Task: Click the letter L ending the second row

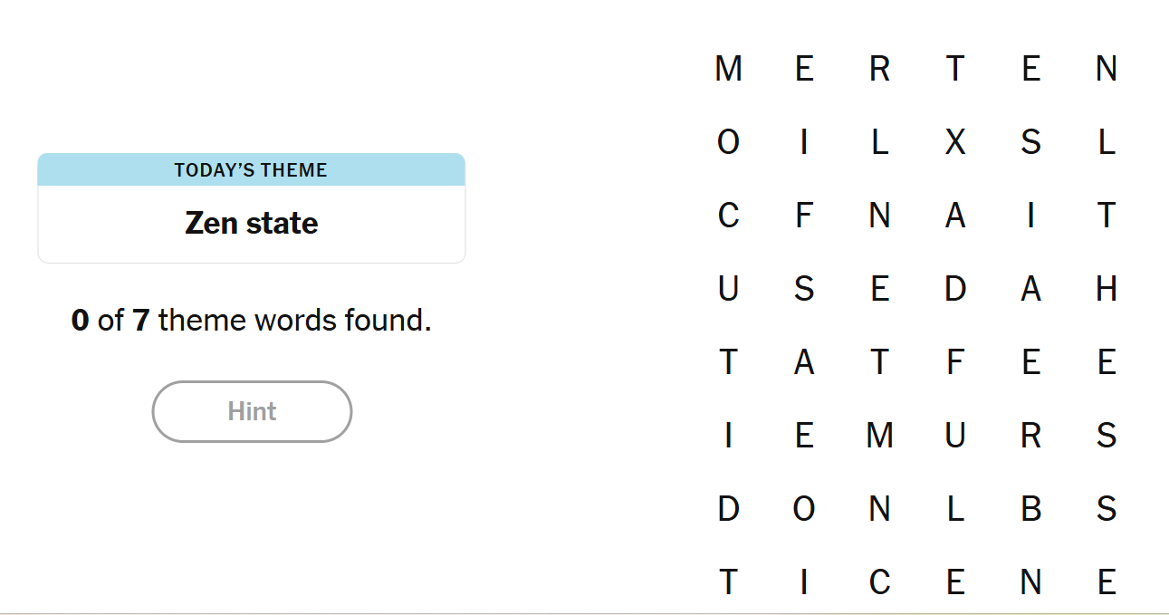Action: [x=1107, y=141]
